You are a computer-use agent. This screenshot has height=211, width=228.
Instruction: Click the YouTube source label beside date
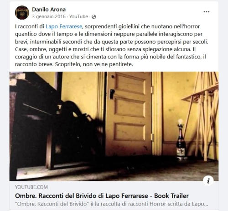tap(78, 16)
